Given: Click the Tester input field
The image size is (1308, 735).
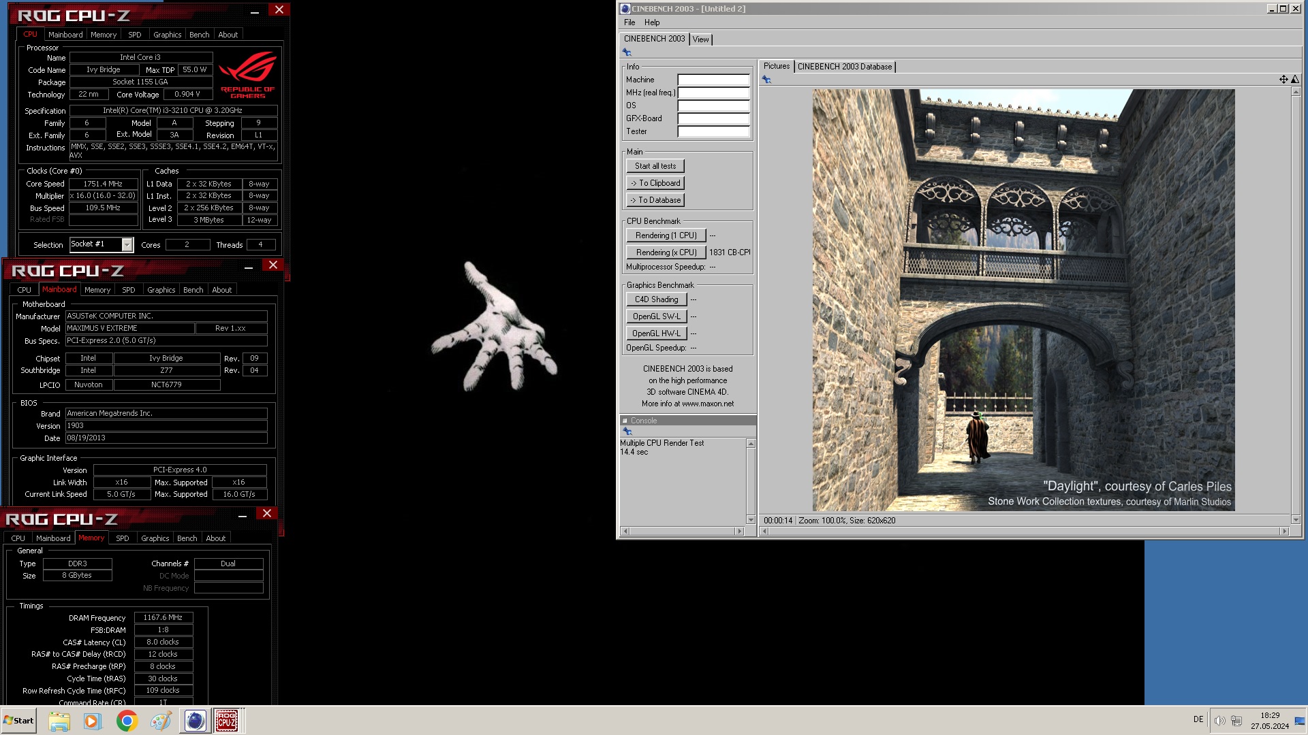Looking at the screenshot, I should pos(713,131).
